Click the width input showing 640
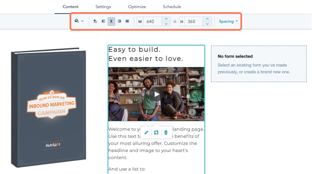 point(152,22)
